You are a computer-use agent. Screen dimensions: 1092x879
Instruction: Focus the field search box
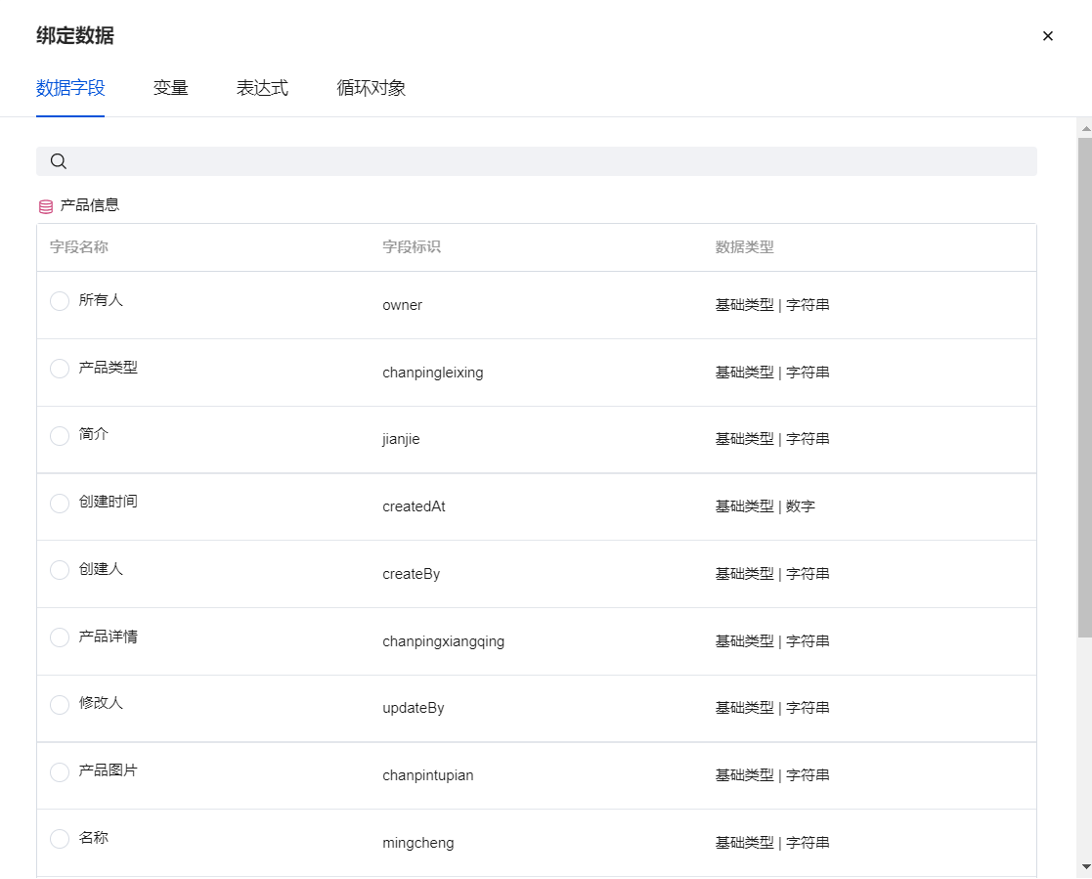click(537, 161)
